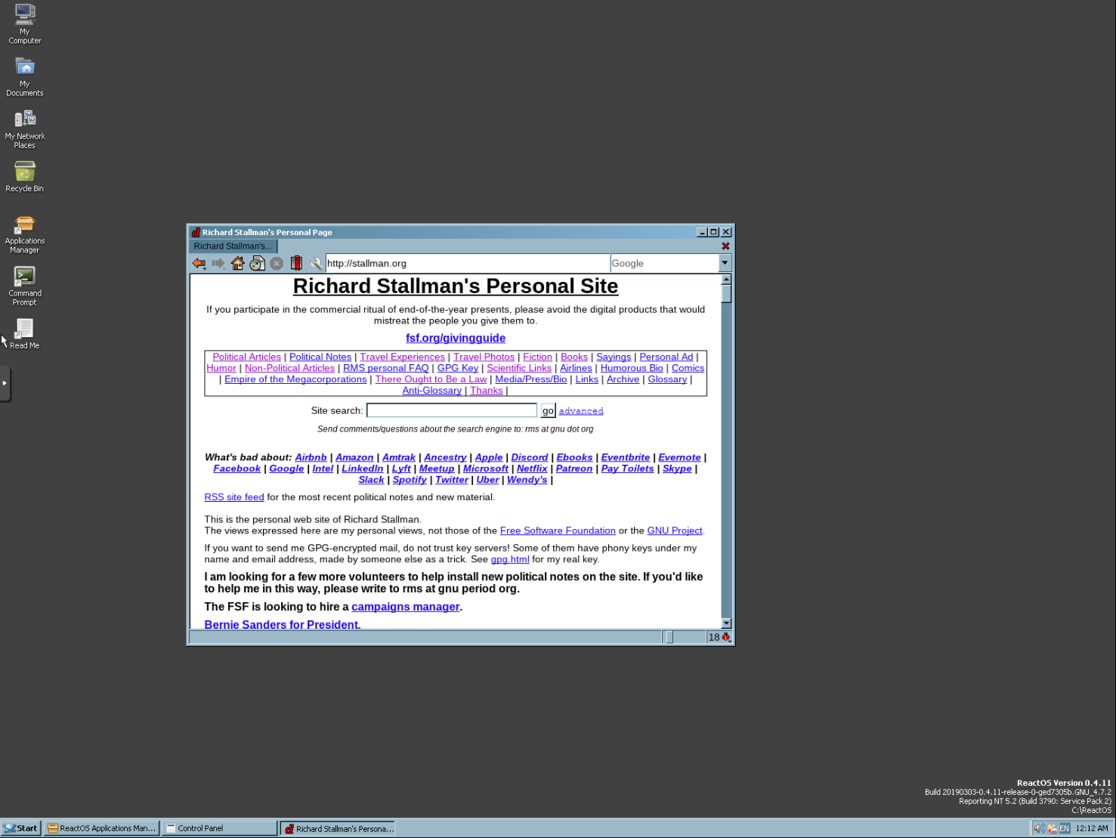Open the Free Software Foundation link

[558, 530]
